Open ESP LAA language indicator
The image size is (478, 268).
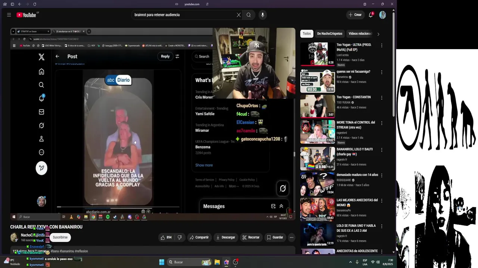click(x=365, y=262)
